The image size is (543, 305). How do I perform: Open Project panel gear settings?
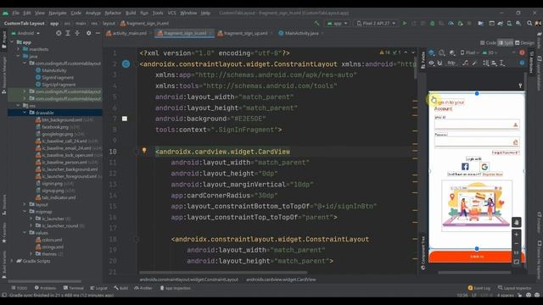click(88, 33)
